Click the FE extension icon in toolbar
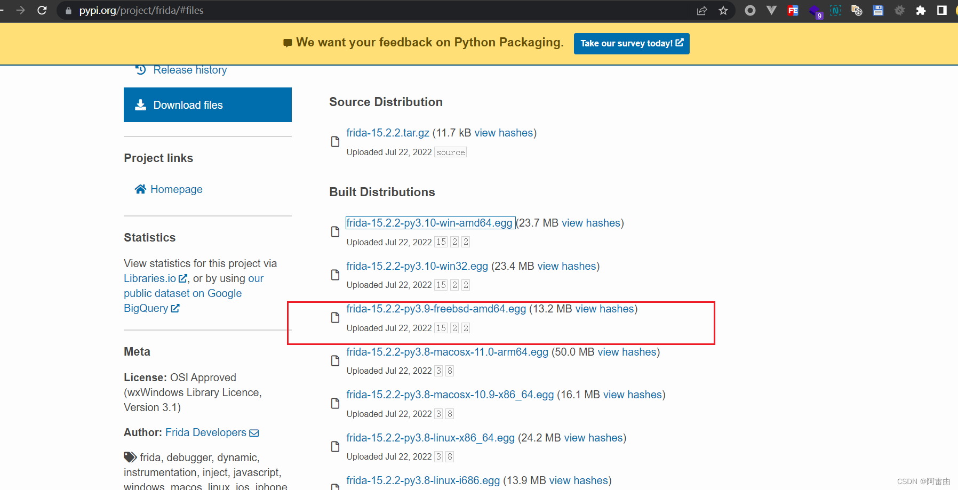This screenshot has height=490, width=958. pyautogui.click(x=793, y=10)
